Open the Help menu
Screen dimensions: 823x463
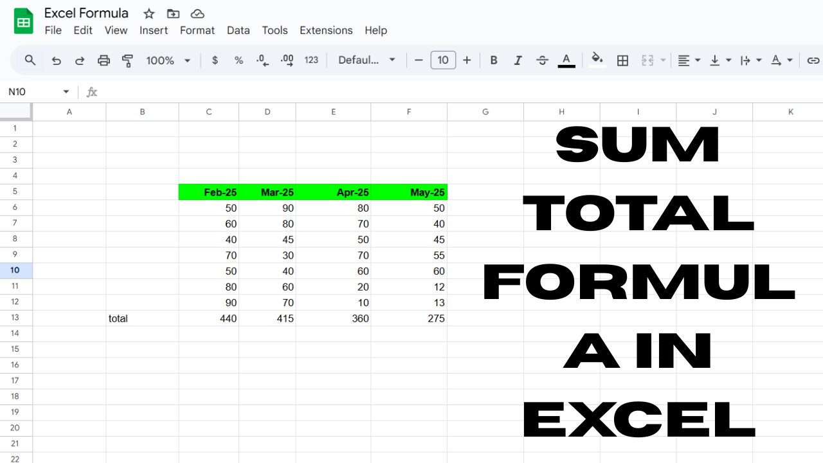(x=375, y=30)
